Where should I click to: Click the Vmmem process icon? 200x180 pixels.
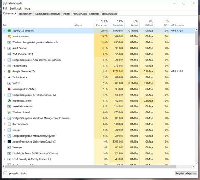9,147
